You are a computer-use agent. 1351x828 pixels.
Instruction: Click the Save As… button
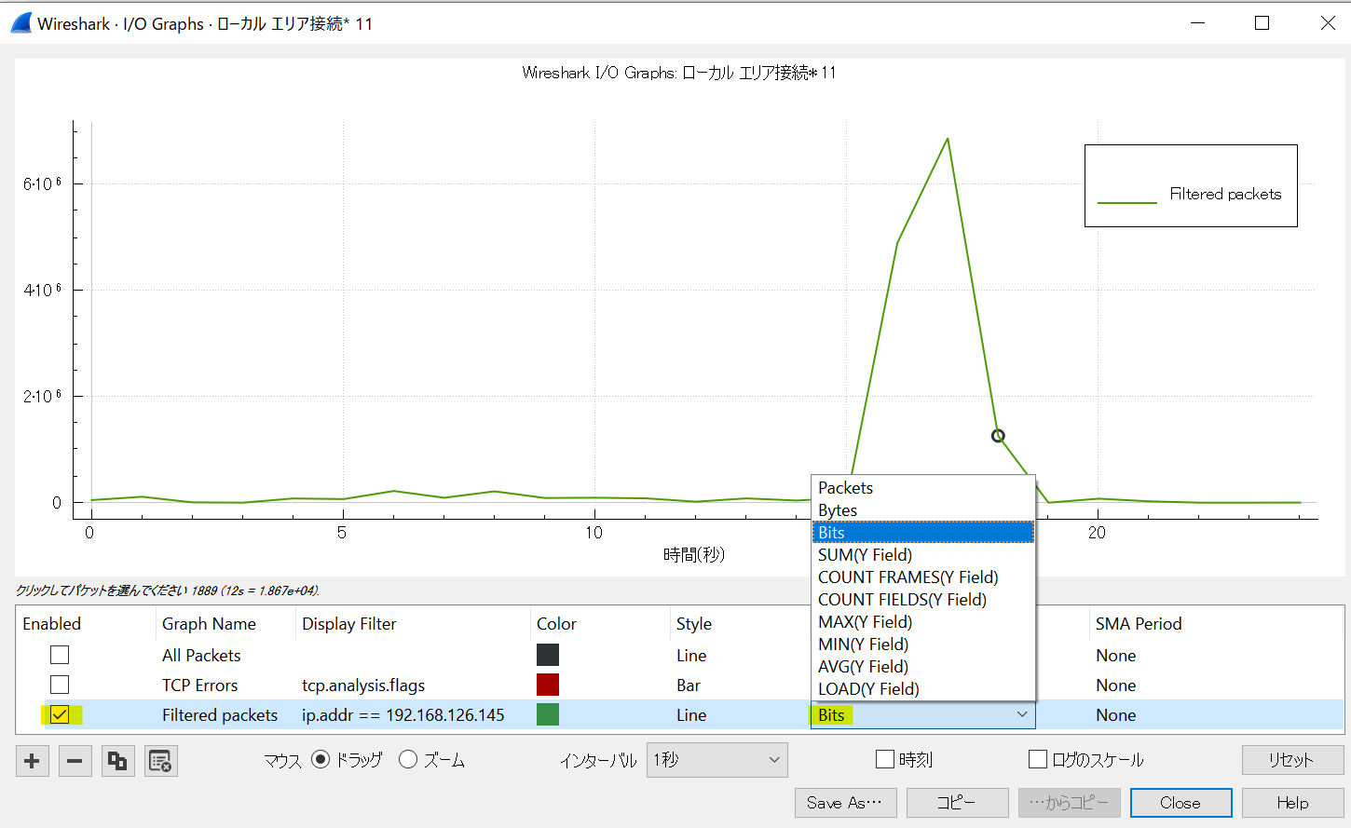click(x=845, y=803)
